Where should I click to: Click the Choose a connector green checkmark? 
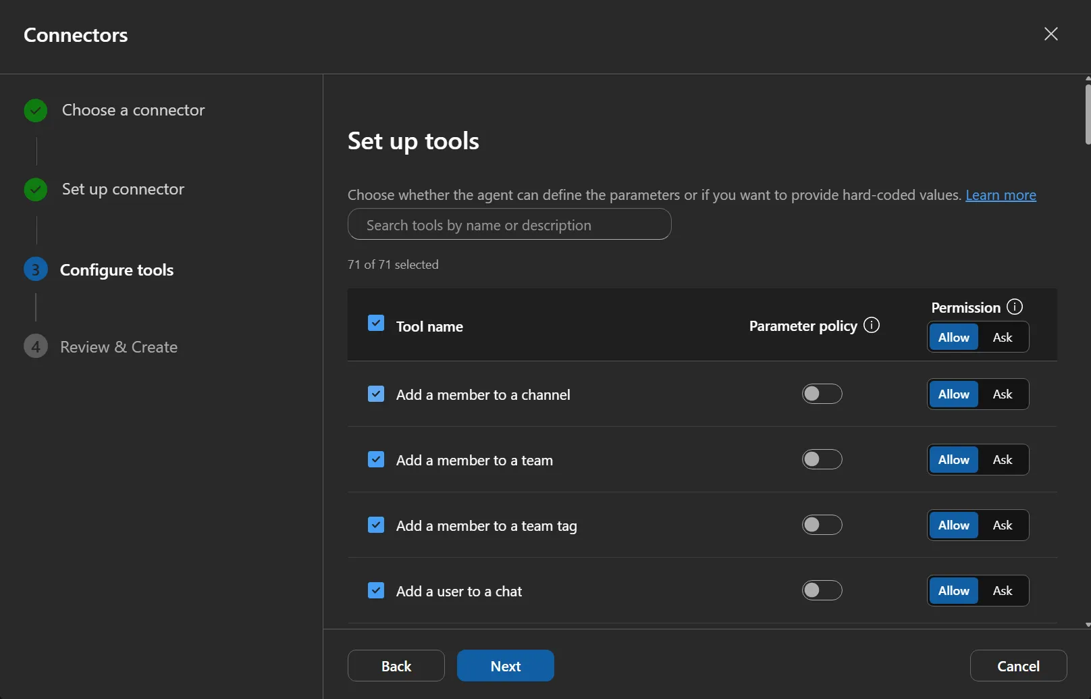click(36, 110)
